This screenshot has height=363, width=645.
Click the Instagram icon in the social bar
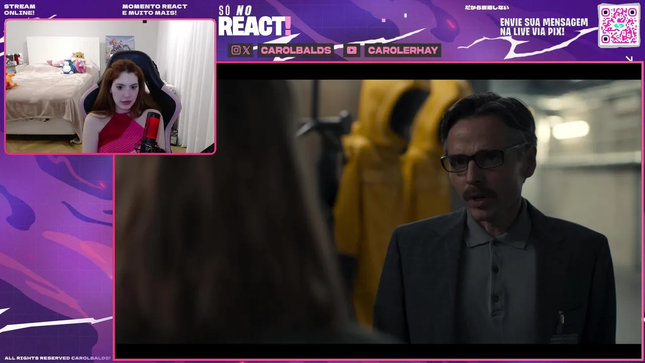pos(236,50)
